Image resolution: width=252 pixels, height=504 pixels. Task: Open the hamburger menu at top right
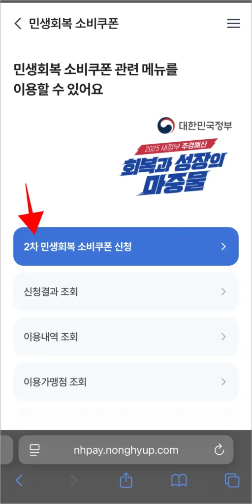233,24
